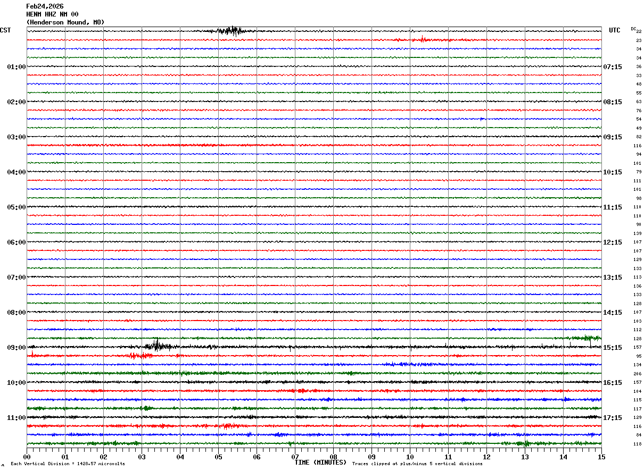Click the red seismic spike near minute 10

point(422,39)
